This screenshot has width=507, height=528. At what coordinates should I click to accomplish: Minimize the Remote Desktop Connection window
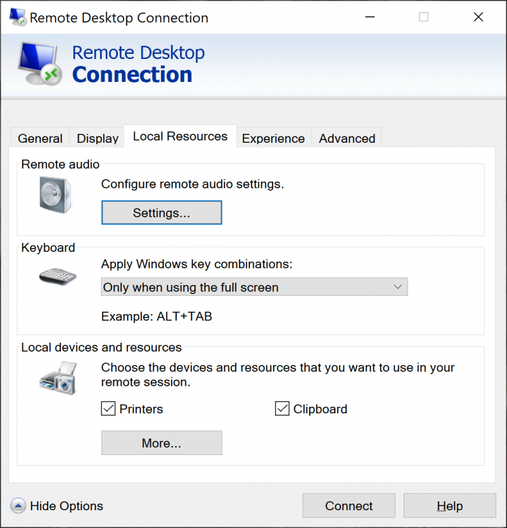coord(370,17)
